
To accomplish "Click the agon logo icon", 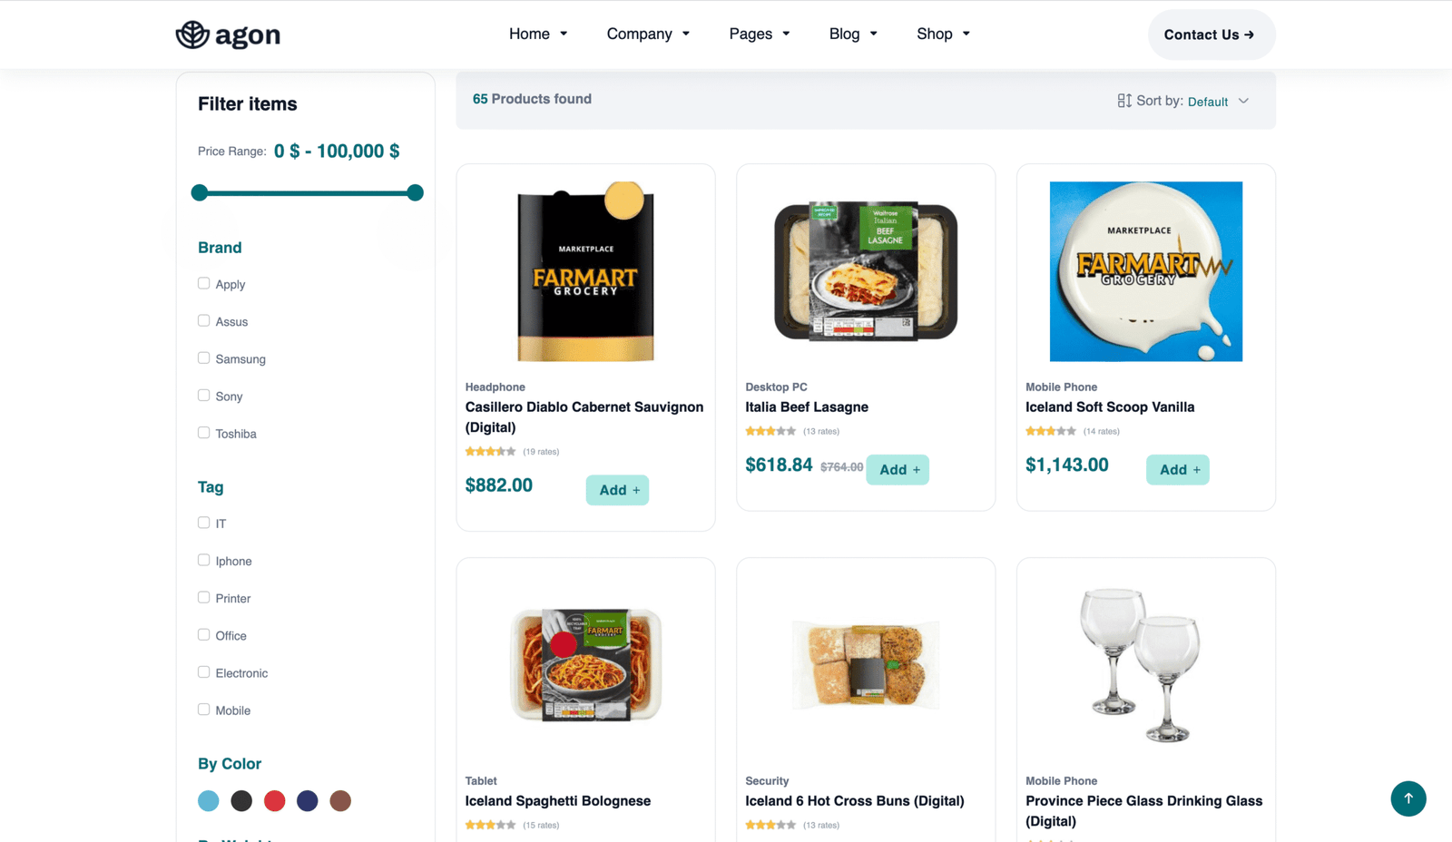I will [x=192, y=34].
